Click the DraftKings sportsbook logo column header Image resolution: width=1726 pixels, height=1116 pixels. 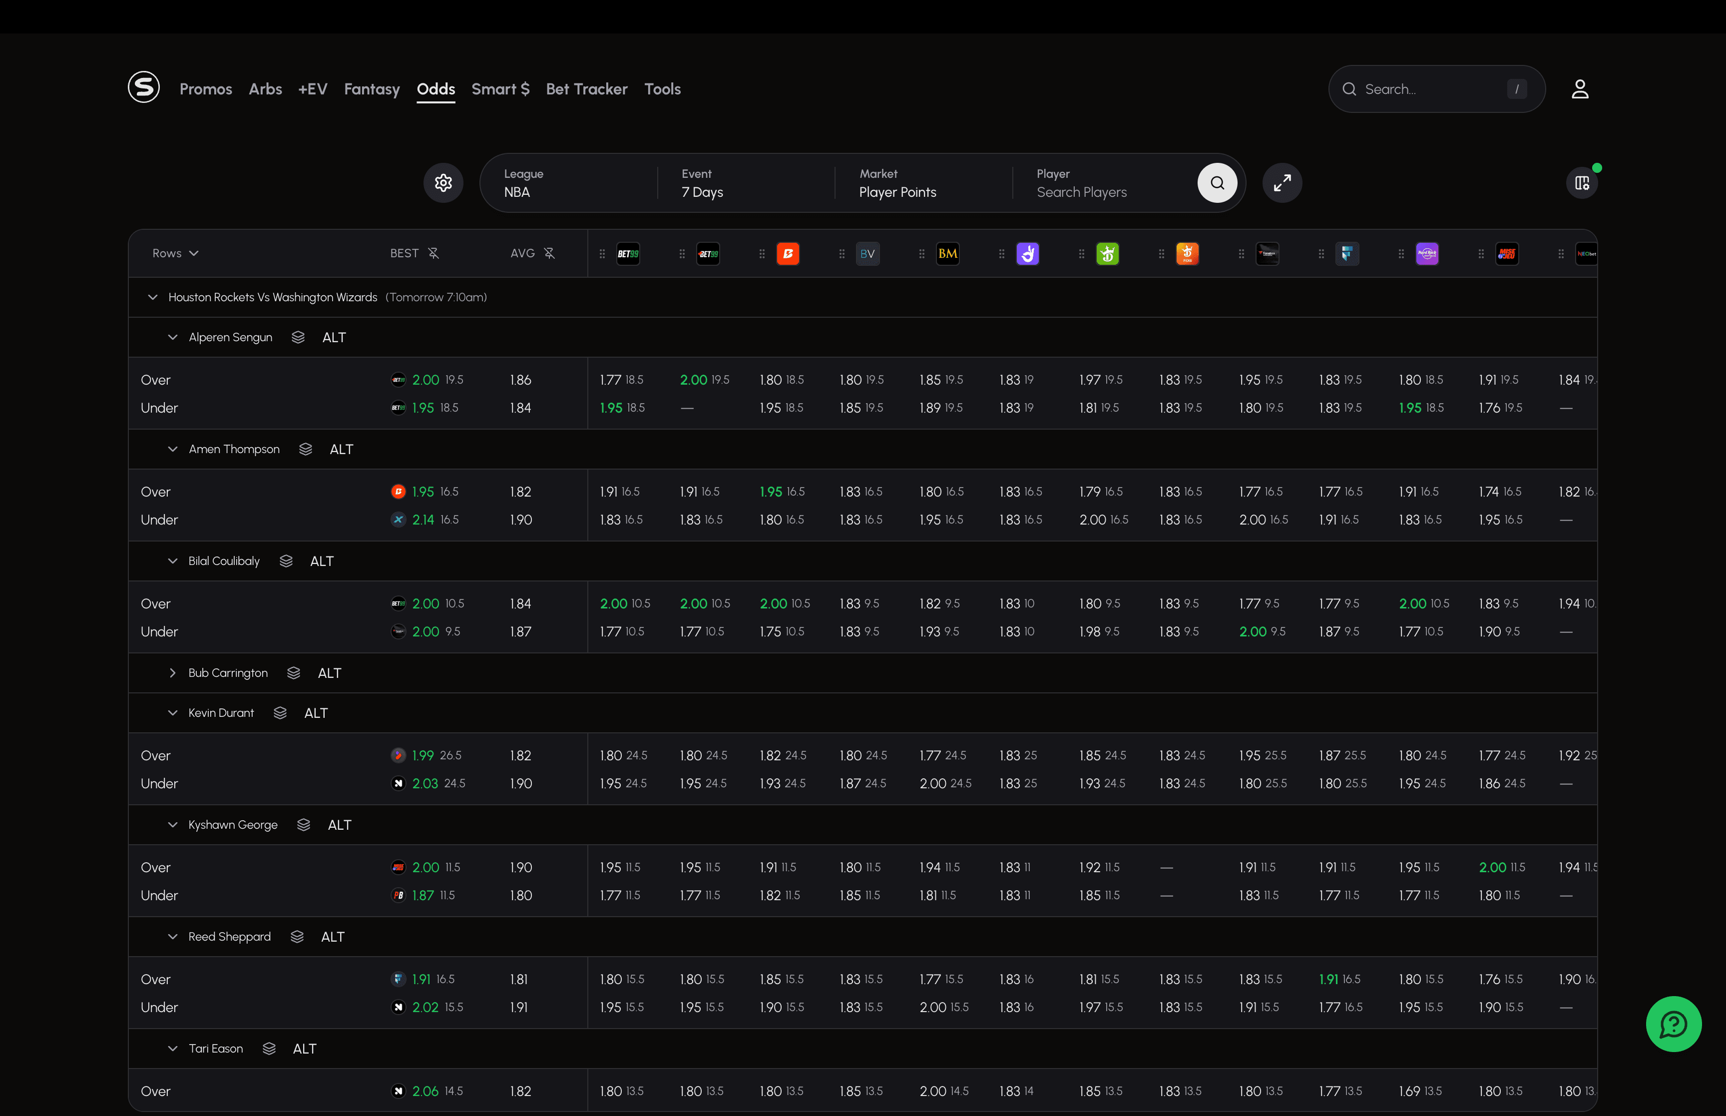click(x=1107, y=254)
